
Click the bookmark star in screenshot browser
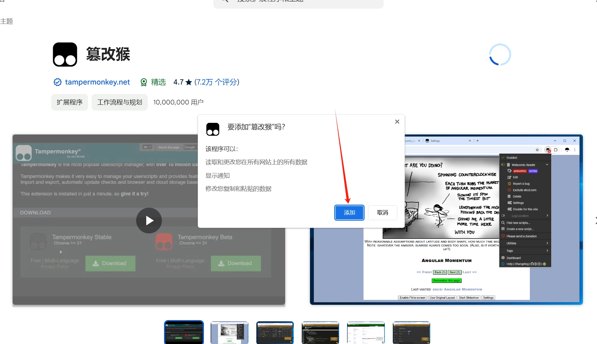(x=537, y=150)
